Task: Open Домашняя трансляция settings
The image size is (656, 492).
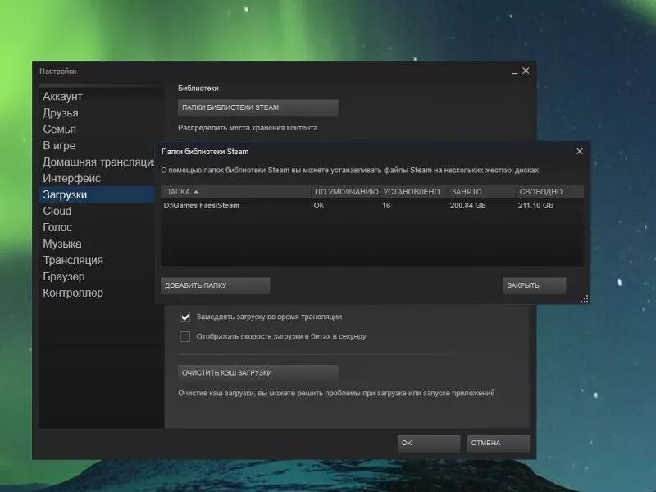Action: [x=98, y=162]
